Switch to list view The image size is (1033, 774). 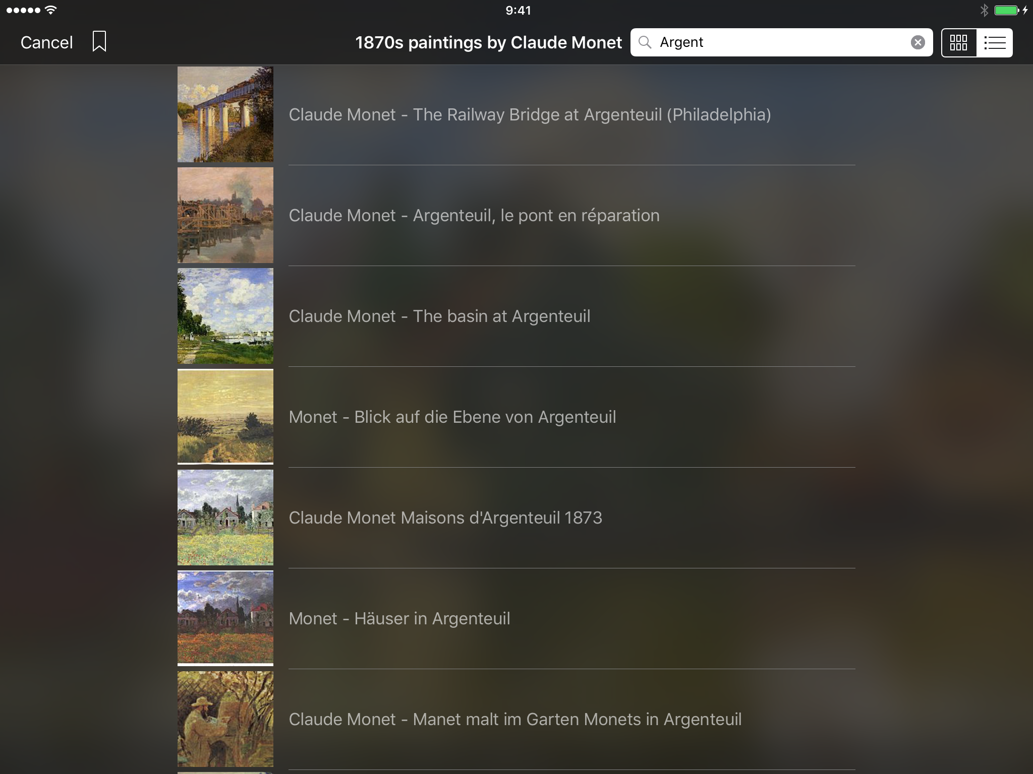click(995, 42)
